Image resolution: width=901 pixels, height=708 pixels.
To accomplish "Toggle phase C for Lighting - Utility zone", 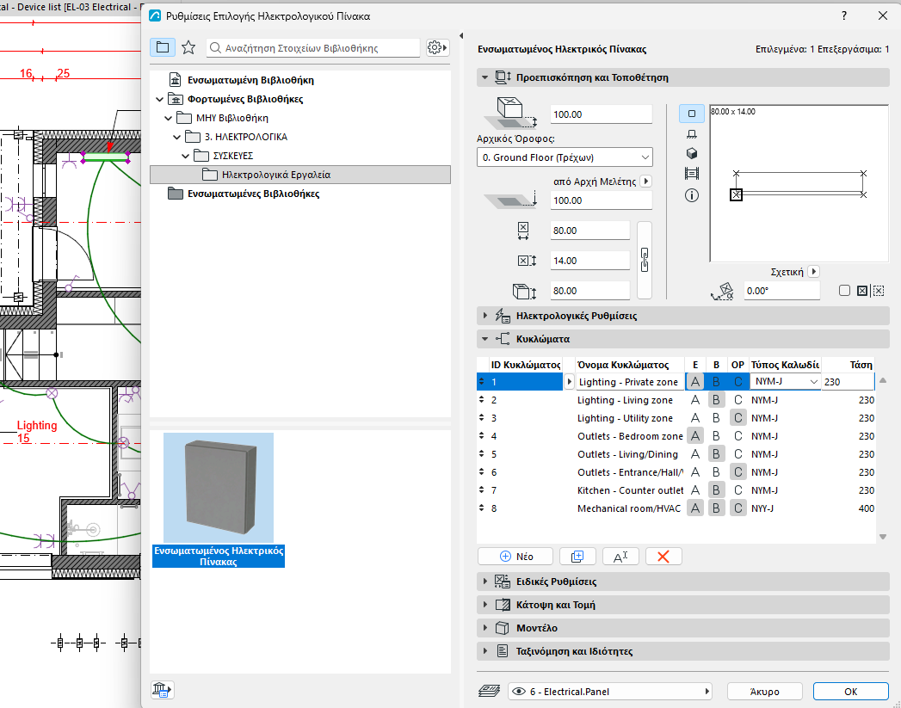I will coord(737,418).
